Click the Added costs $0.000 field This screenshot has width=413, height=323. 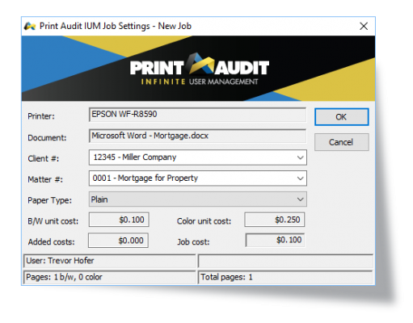pos(118,241)
